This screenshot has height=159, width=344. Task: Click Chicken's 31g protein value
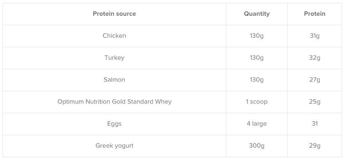[315, 36]
